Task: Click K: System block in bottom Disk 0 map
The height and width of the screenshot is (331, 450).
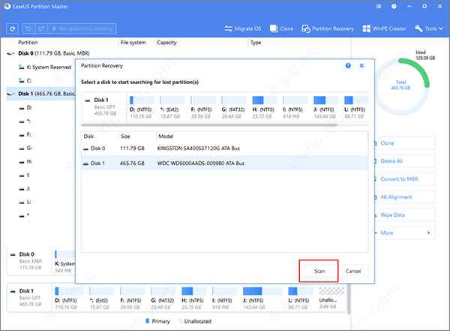Action: 64,261
